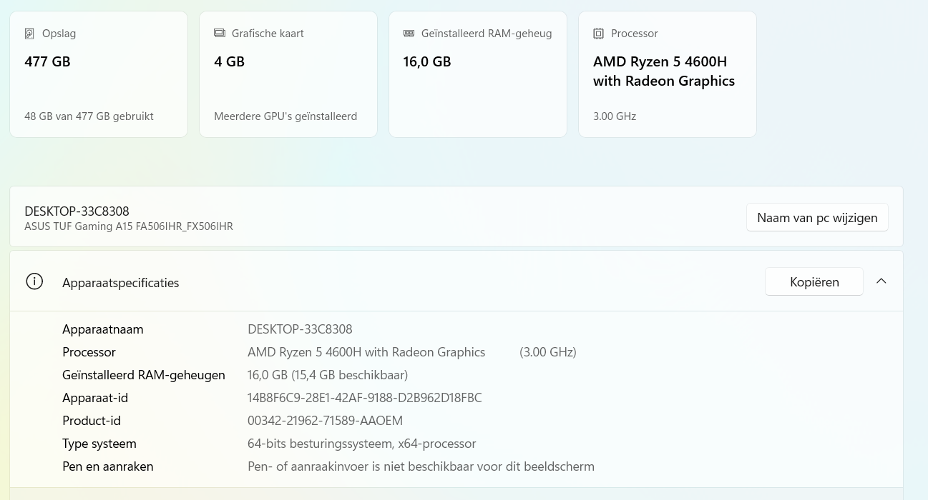Screen dimensions: 928x500
Task: Click the Grafische kaart icon
Action: 219,34
